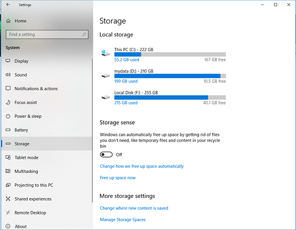Open the Notifications & actions settings page
296x230 pixels.
point(36,89)
